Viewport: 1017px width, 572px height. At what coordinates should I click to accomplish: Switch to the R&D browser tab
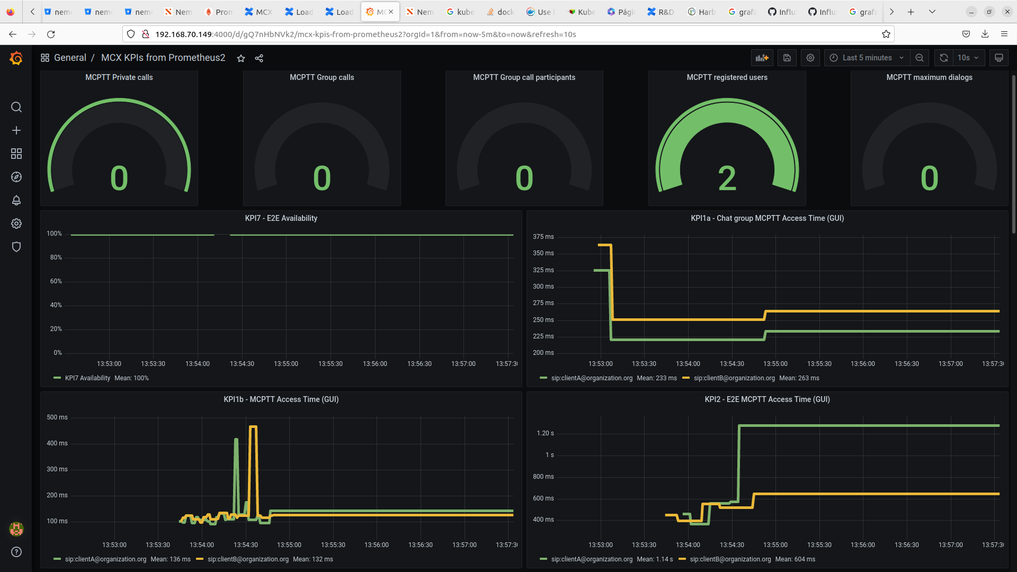click(x=661, y=12)
